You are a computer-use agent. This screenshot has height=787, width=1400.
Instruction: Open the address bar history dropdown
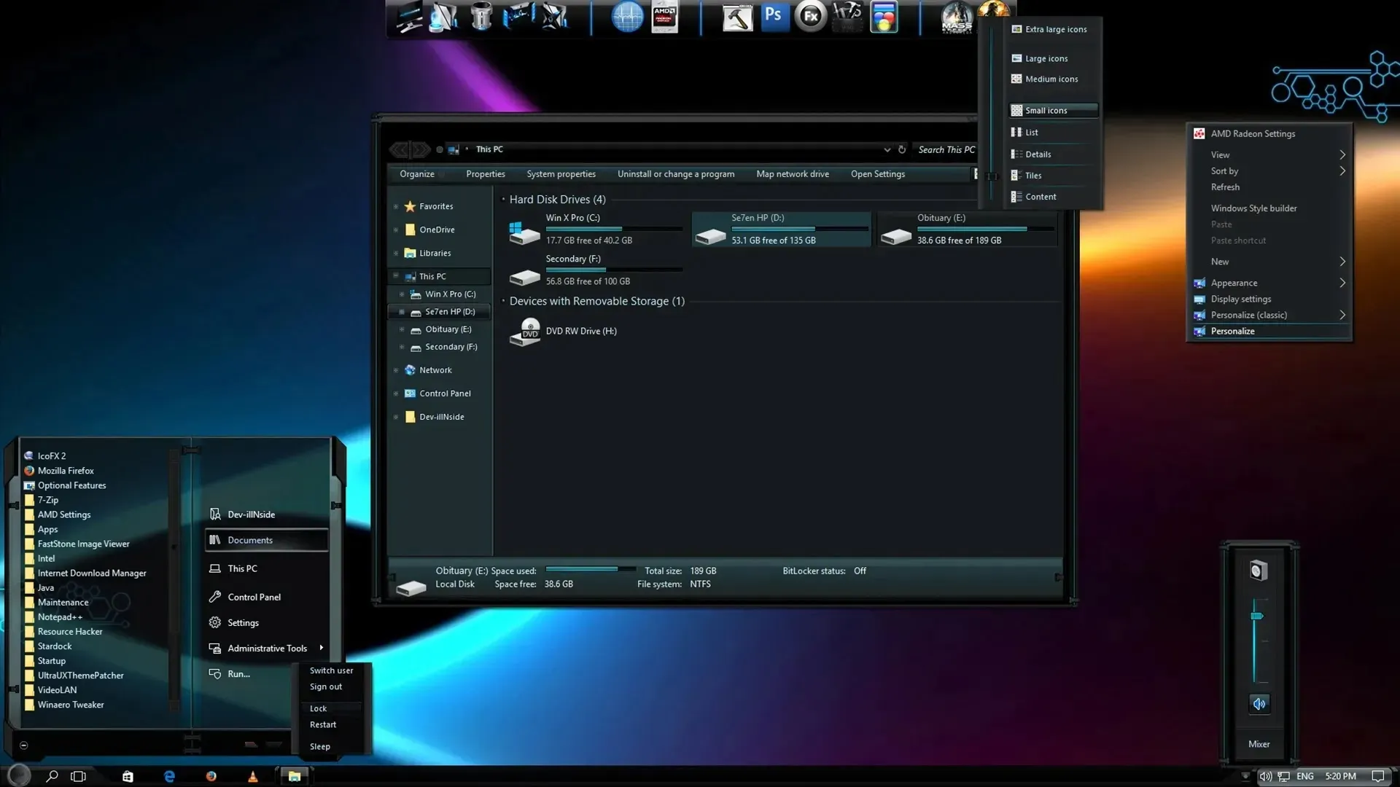[887, 149]
